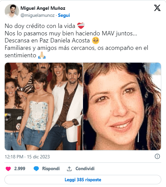166x187 pixels.
Task: Click the bandaged heart emoji in the tweet
Action: point(81,26)
